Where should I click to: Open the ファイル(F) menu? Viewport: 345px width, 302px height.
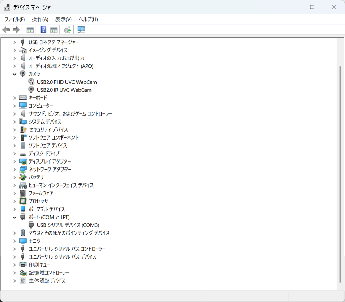pyautogui.click(x=14, y=19)
